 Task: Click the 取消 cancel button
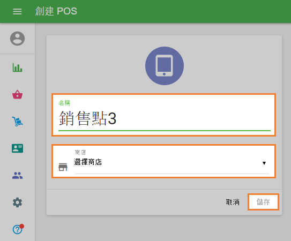233,202
